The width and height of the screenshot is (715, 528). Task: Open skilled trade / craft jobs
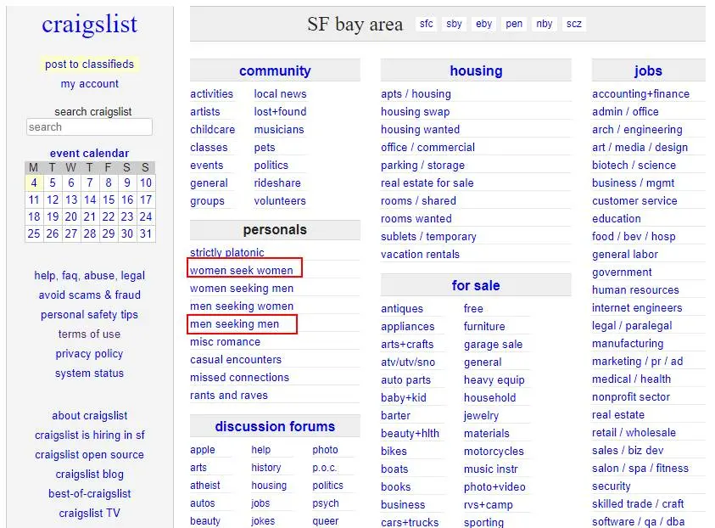(x=638, y=504)
